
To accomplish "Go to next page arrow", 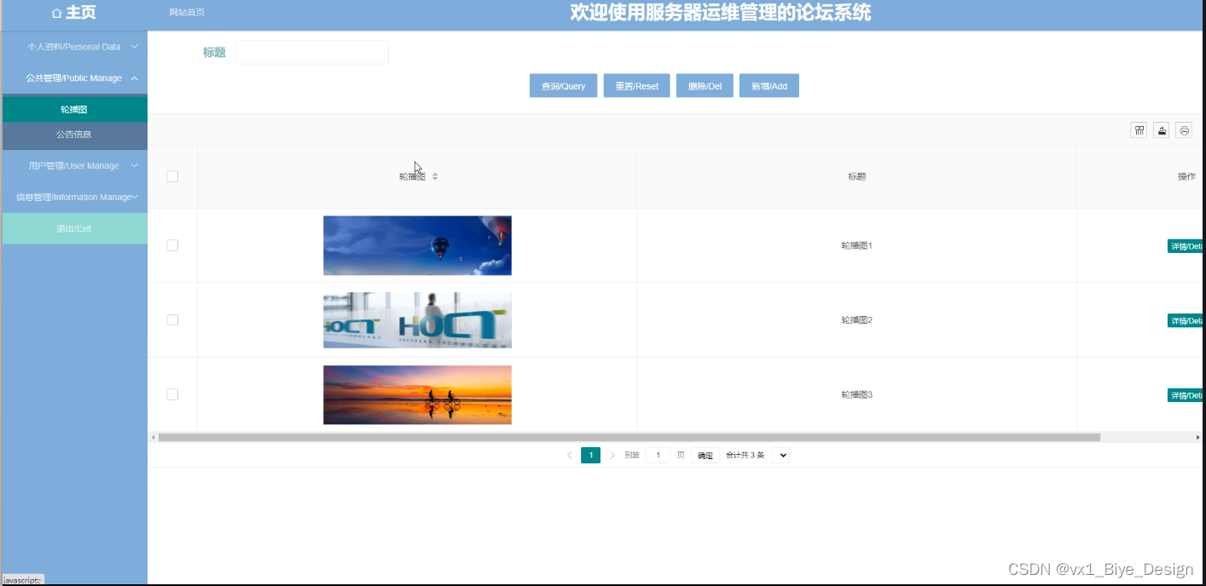I will [x=612, y=456].
